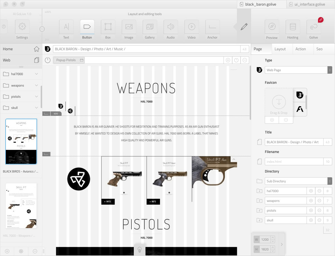Select the Text tool
335x256 pixels.
[66, 27]
